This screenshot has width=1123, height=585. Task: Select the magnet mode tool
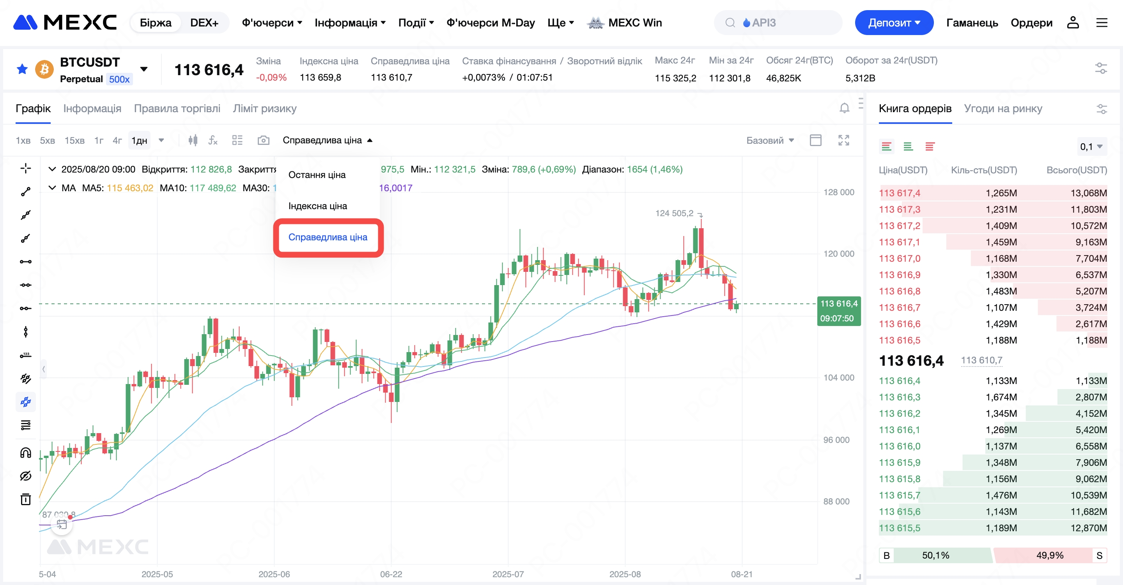point(26,453)
